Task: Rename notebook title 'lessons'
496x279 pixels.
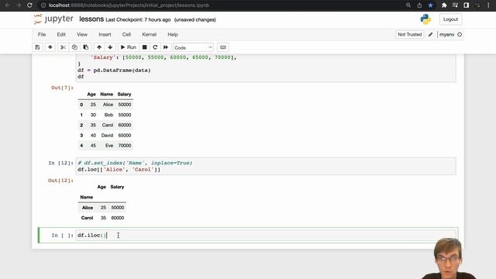Action: coord(91,19)
